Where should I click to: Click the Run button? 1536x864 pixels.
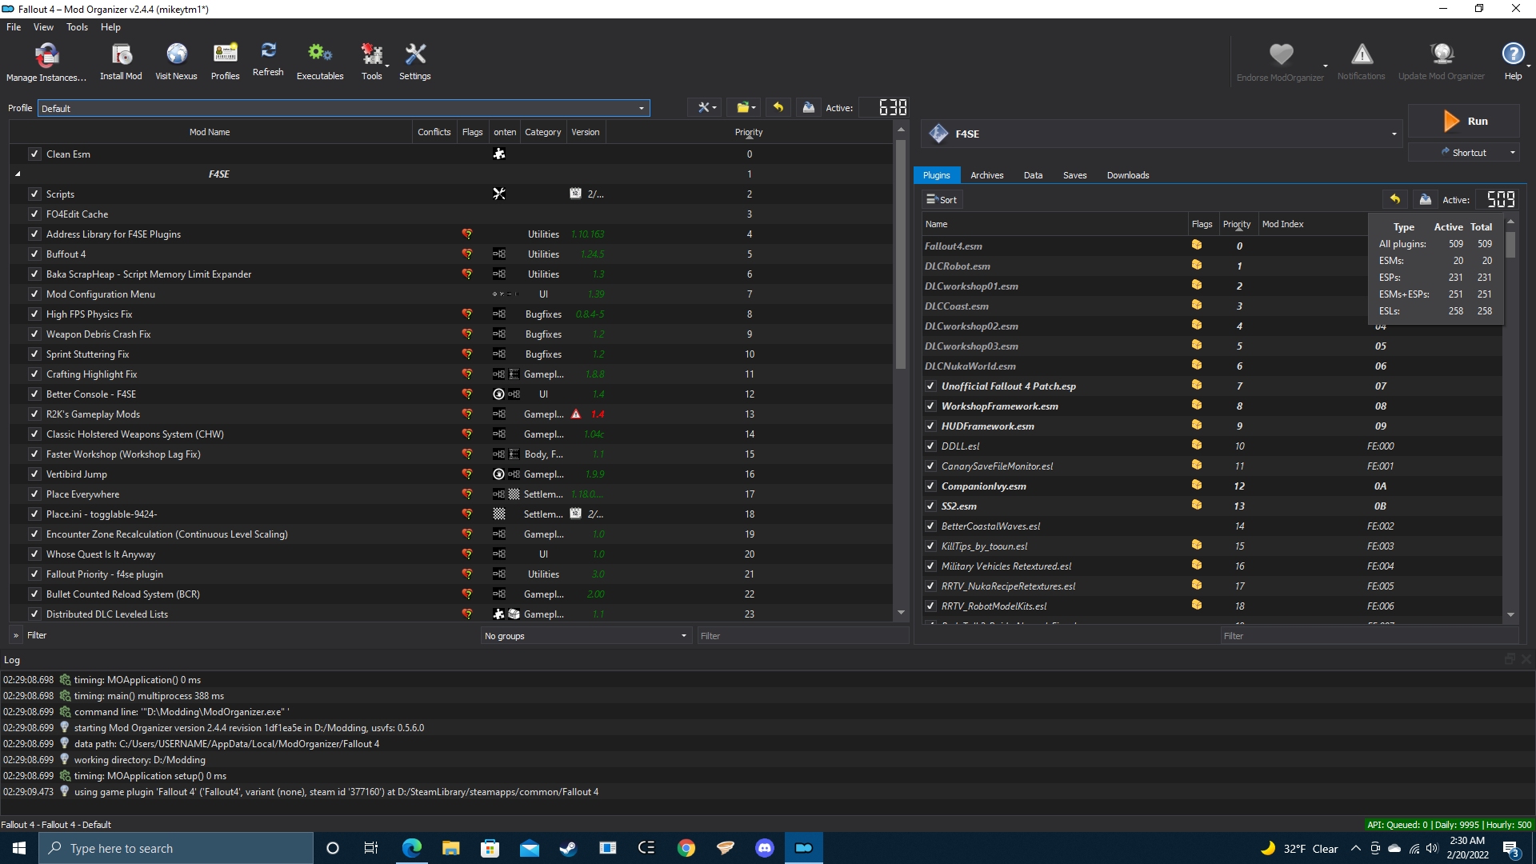pos(1464,121)
